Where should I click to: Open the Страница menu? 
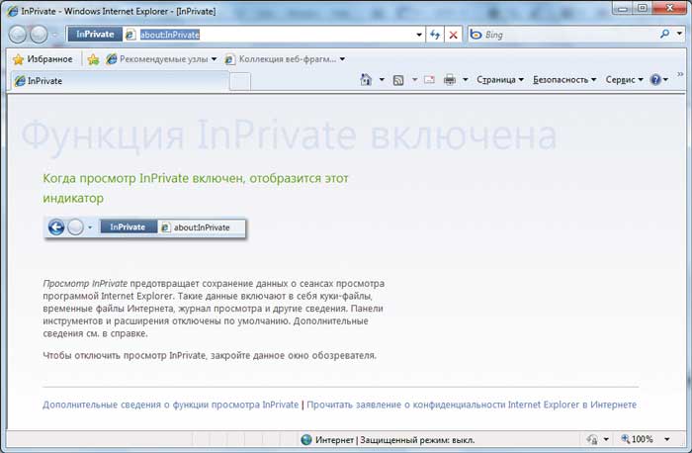pyautogui.click(x=500, y=80)
